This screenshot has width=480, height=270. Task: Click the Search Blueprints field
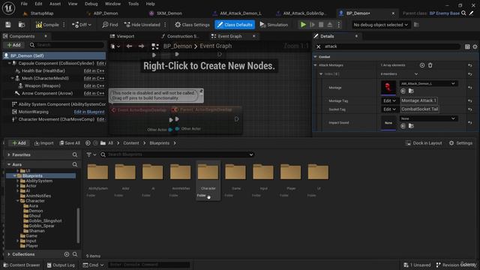coord(177,154)
